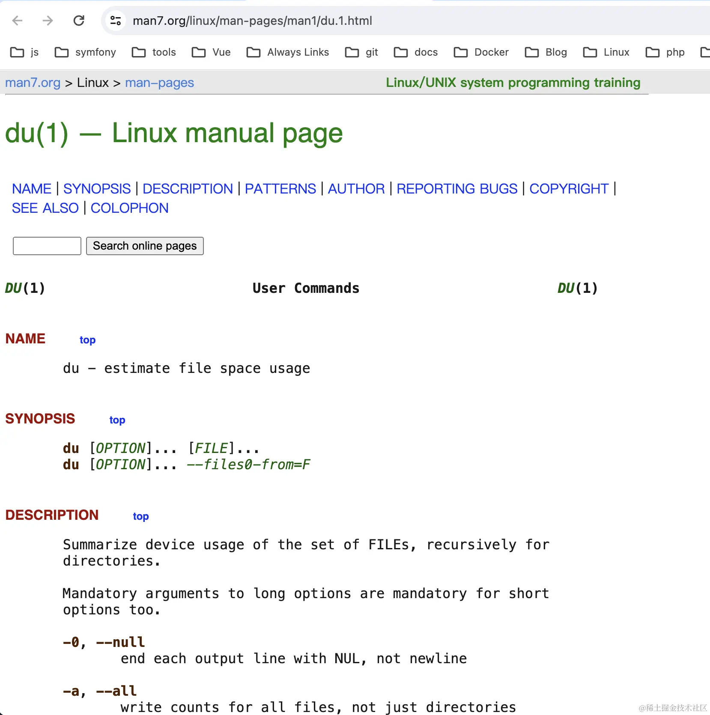710x715 pixels.
Task: Go back with the browser back arrow
Action: coord(18,21)
